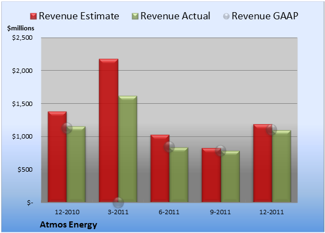This screenshot has width=325, height=233.
Task: Click the '$-' zero y-axis label
Action: 30,203
